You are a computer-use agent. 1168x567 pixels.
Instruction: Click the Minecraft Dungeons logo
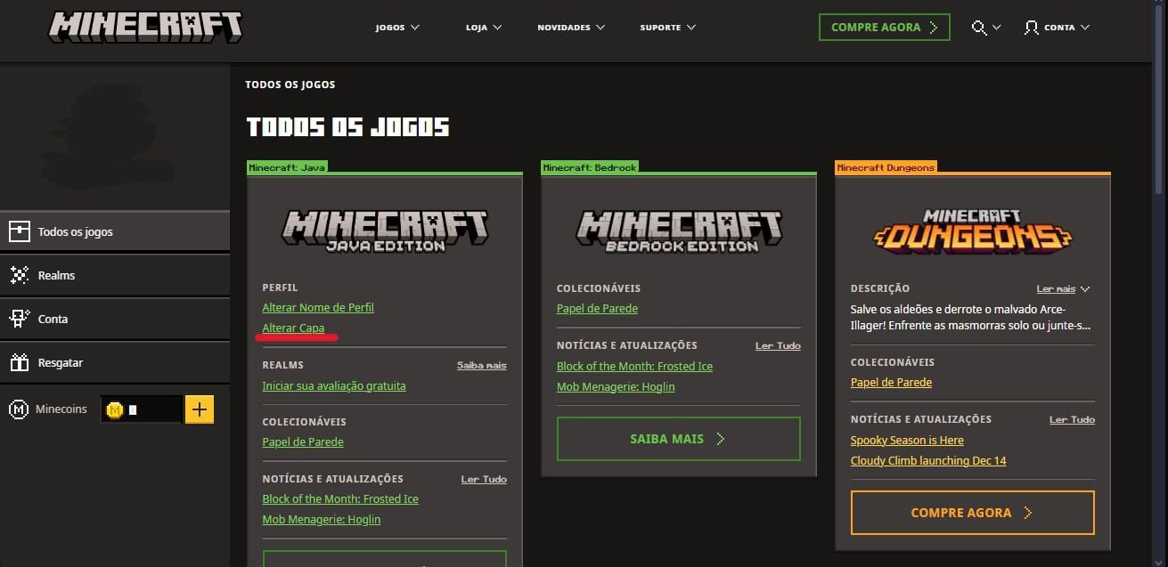click(x=973, y=231)
